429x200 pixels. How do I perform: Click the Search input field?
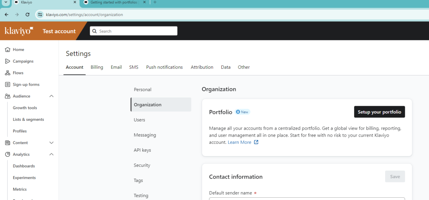[134, 31]
